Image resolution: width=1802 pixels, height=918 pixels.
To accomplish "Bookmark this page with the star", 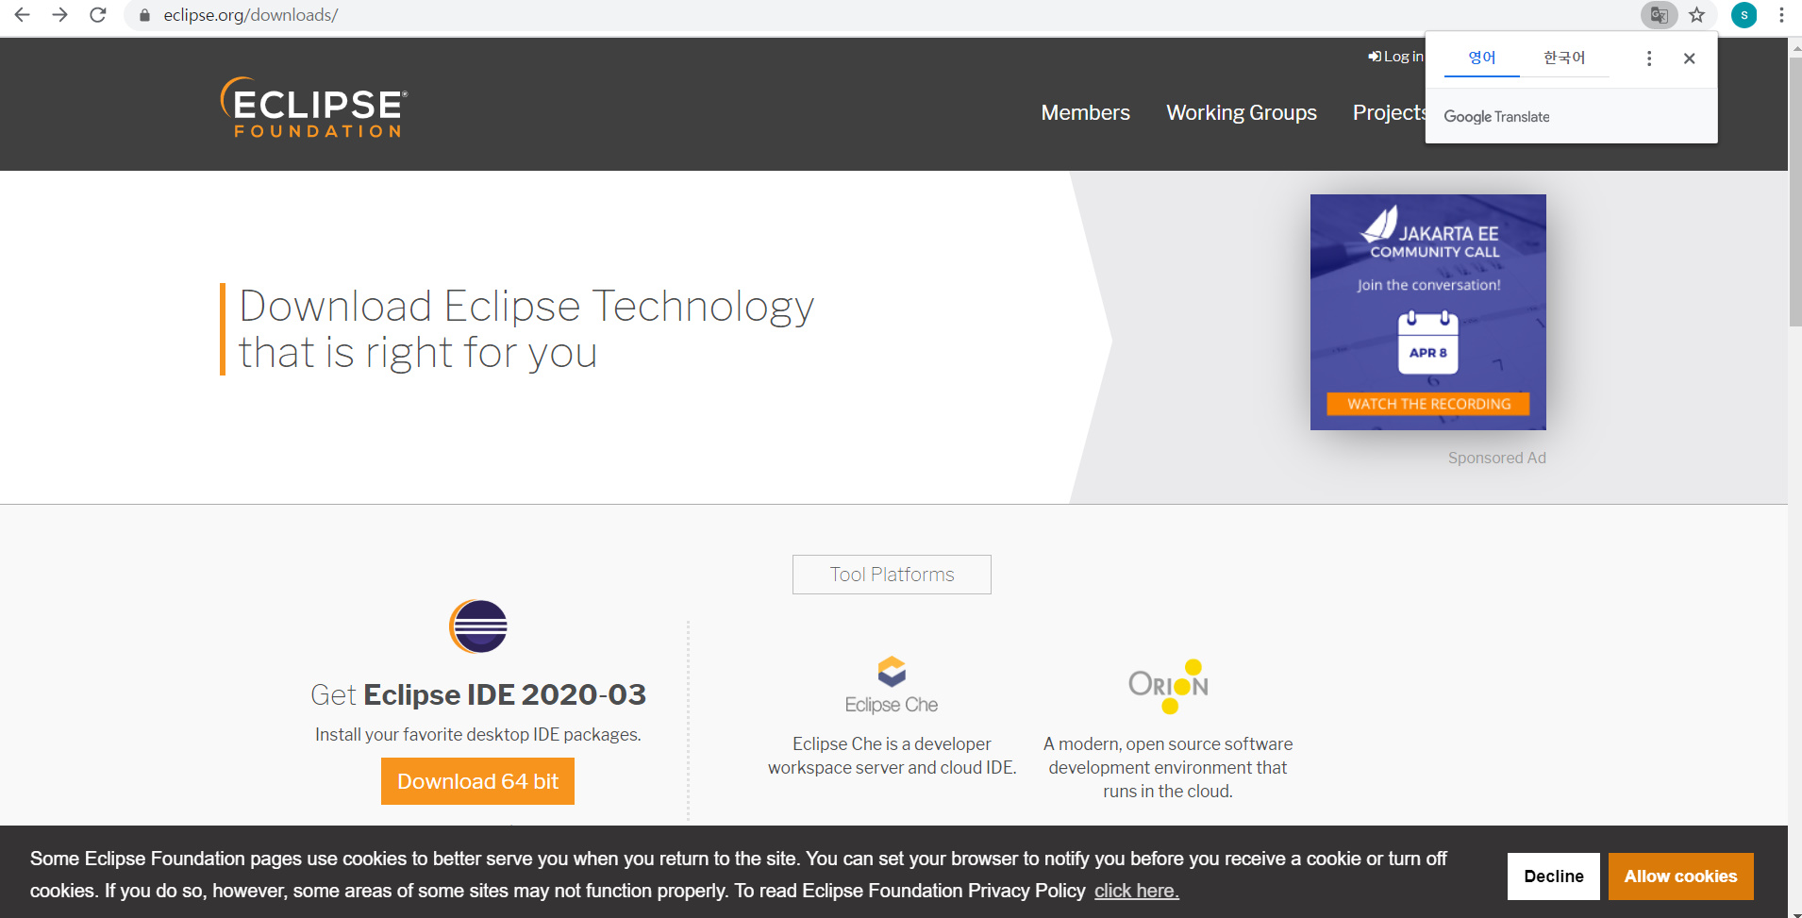I will 1696,15.
